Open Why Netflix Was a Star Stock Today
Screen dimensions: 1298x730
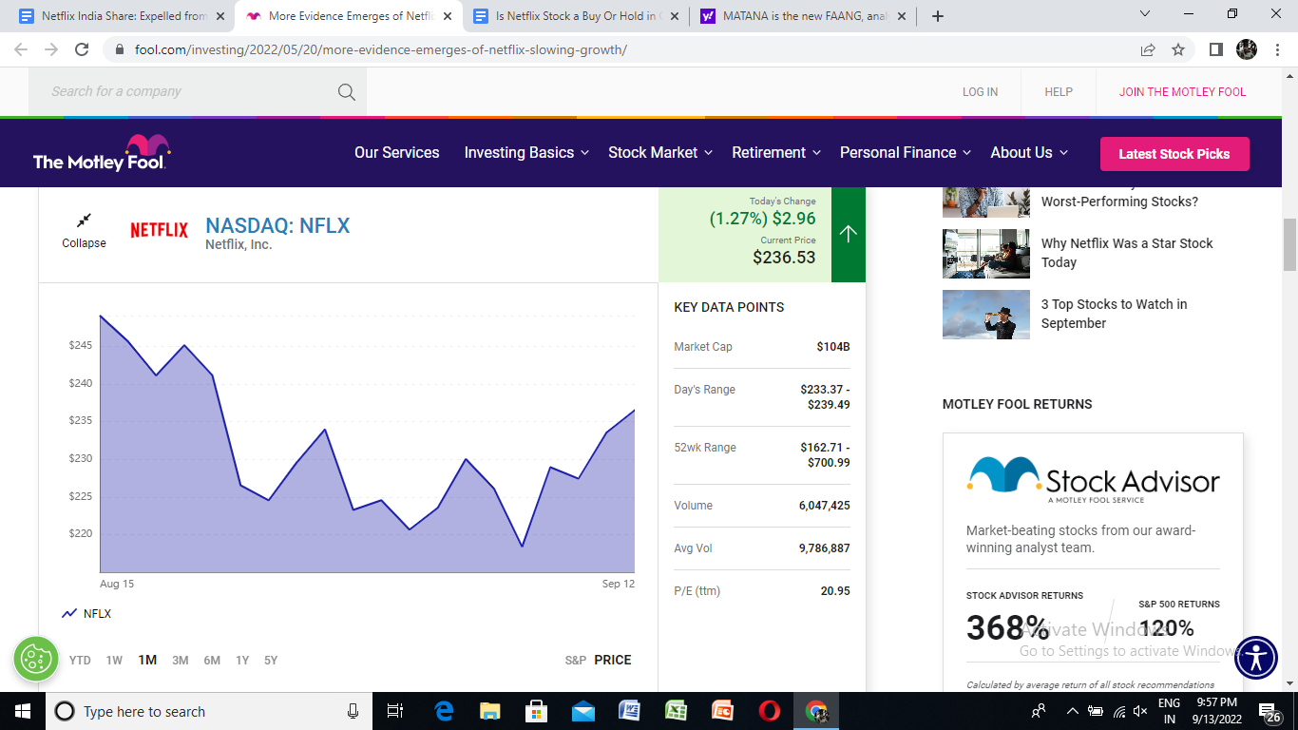point(1127,253)
